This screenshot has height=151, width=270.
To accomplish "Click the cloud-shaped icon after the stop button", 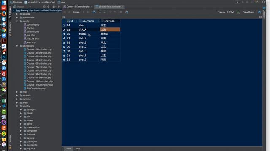I will coord(127,12).
